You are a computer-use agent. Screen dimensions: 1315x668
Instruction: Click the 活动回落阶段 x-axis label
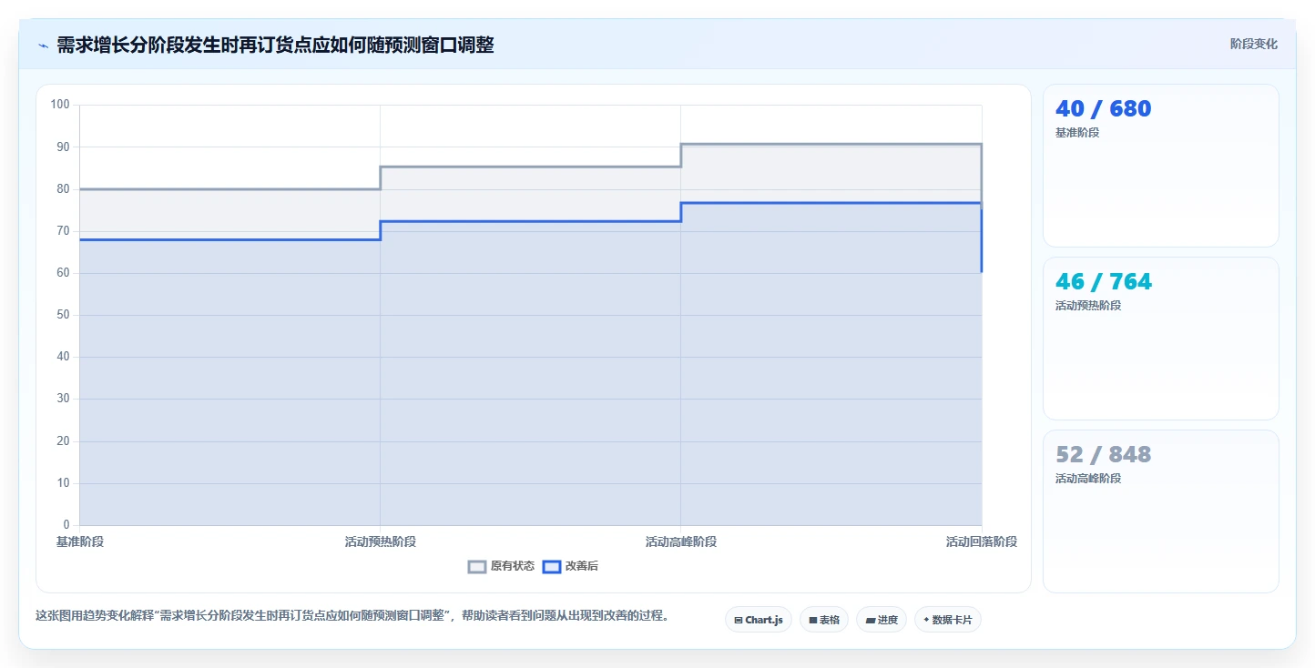982,542
